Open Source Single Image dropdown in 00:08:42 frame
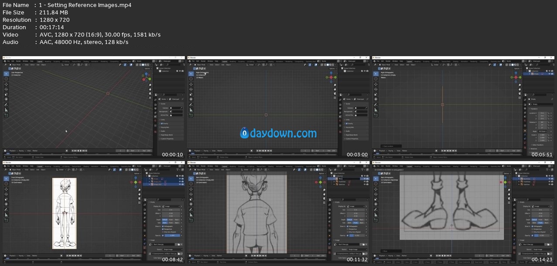This screenshot has height=266, width=557. (x=173, y=249)
